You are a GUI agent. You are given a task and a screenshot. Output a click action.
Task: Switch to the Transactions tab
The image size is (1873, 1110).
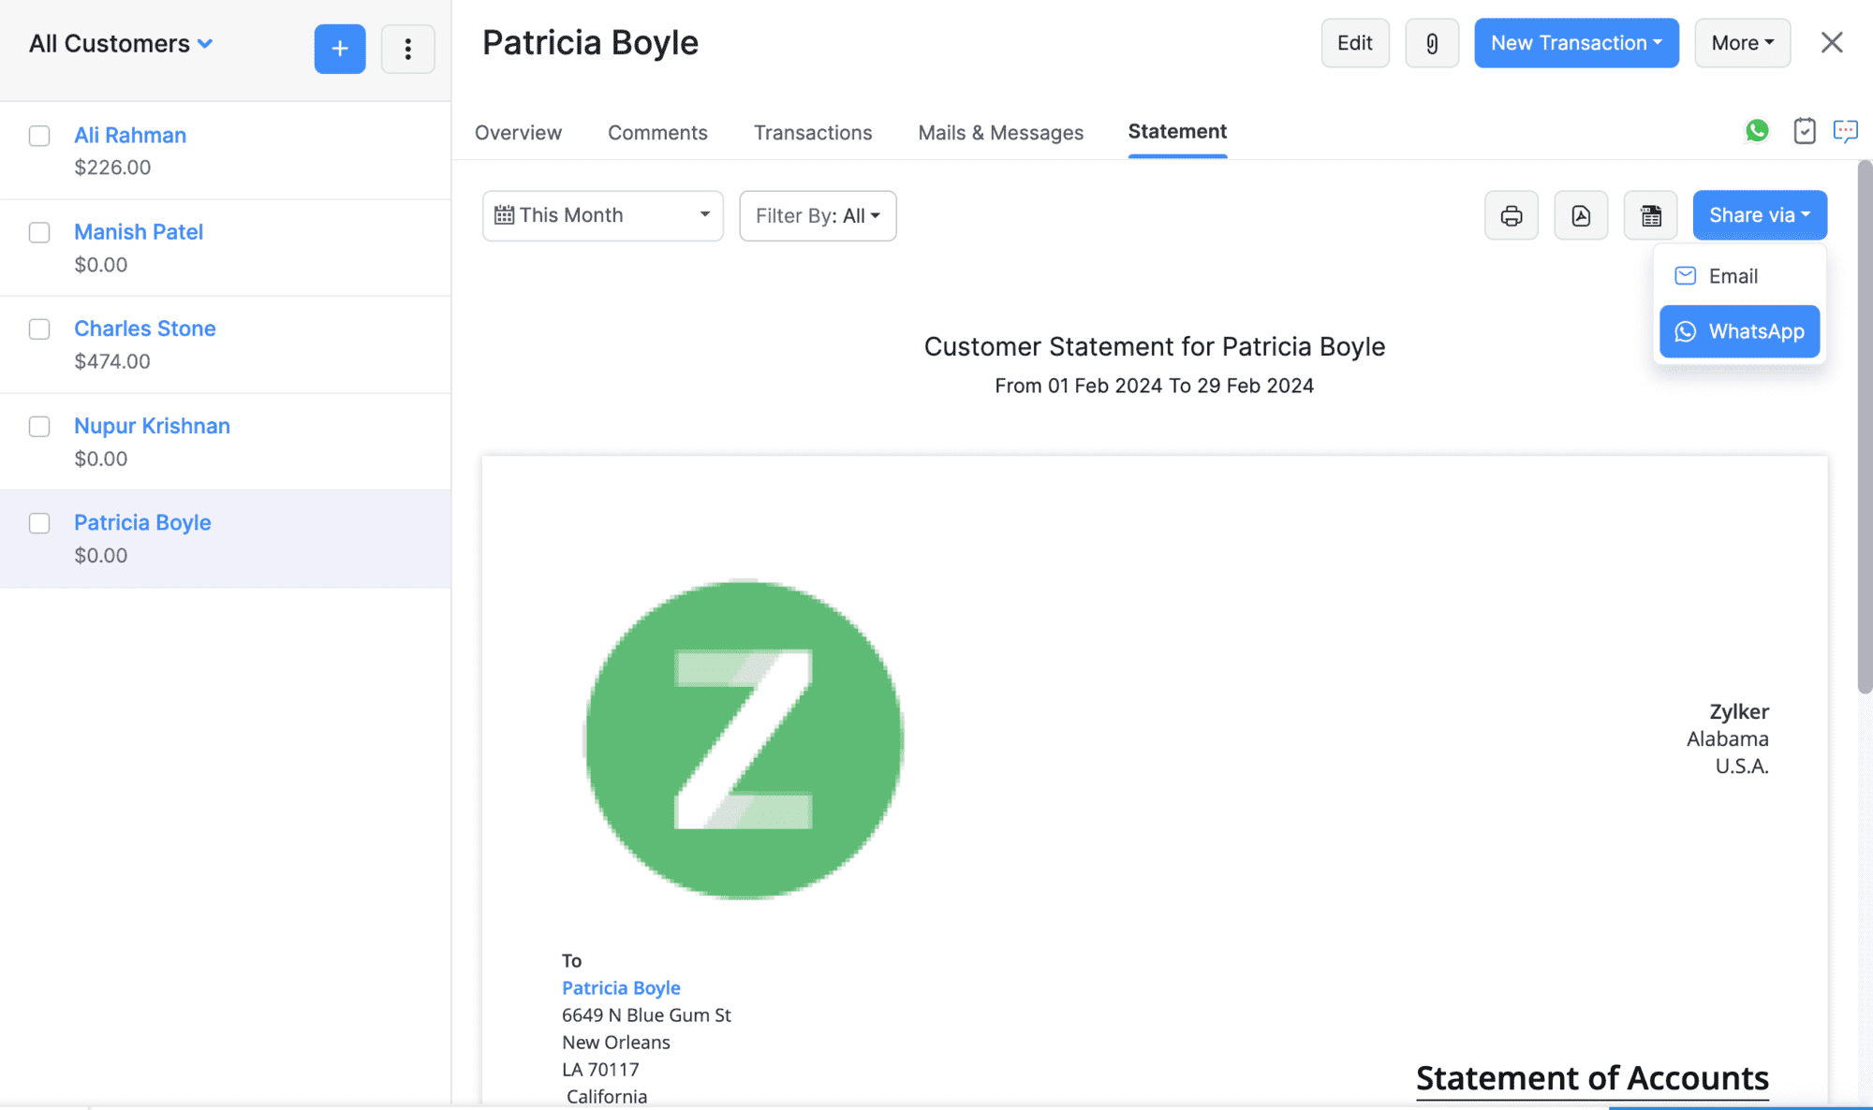812,133
